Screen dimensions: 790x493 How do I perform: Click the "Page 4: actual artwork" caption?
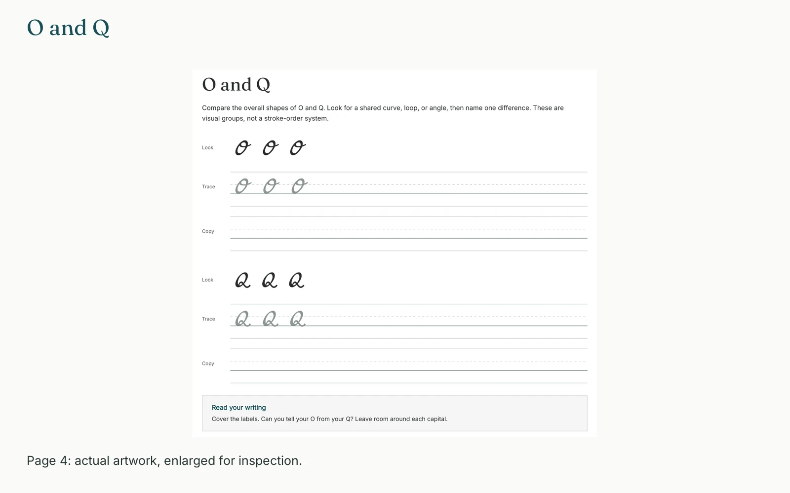pos(164,460)
